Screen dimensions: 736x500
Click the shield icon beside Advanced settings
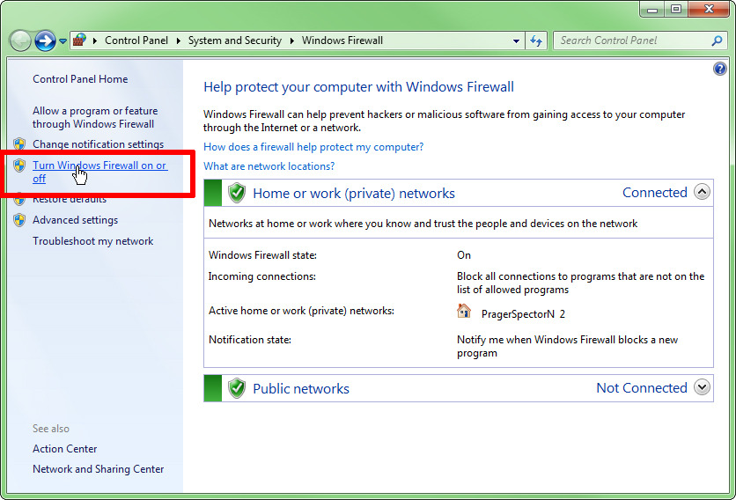[19, 220]
